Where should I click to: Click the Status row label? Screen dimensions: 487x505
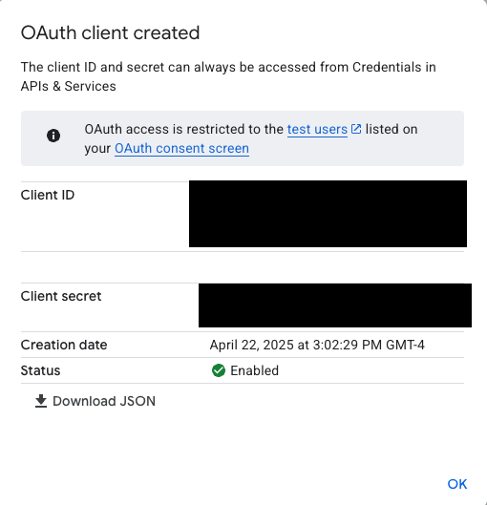point(40,370)
